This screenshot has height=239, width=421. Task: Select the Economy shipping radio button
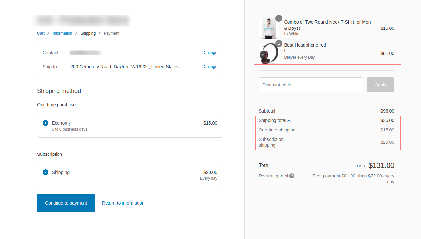pyautogui.click(x=45, y=123)
